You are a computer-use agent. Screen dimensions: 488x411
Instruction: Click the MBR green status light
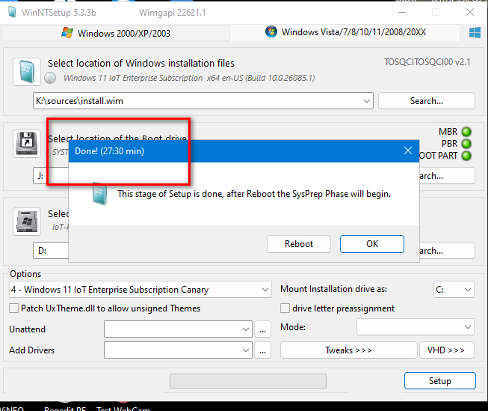pos(466,132)
